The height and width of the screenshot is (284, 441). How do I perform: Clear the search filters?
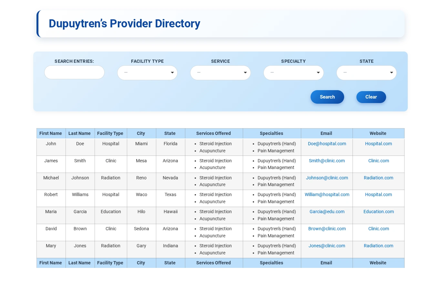click(x=371, y=97)
